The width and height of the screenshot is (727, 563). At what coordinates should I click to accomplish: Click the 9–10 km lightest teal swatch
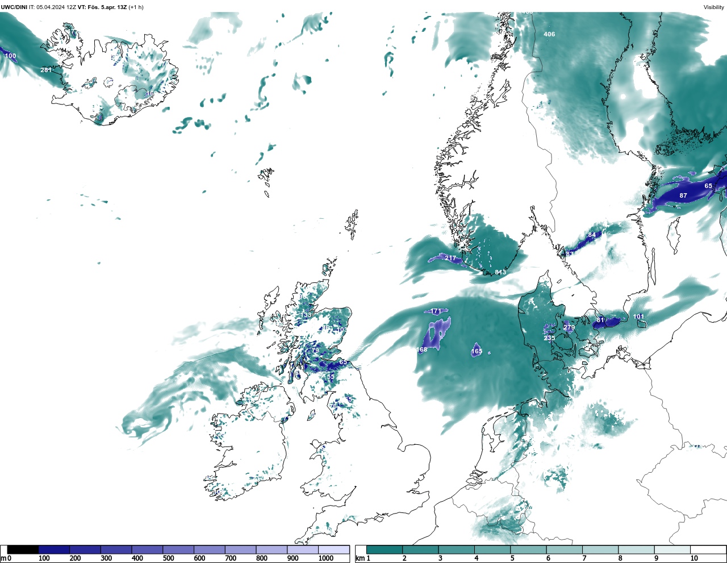click(672, 549)
